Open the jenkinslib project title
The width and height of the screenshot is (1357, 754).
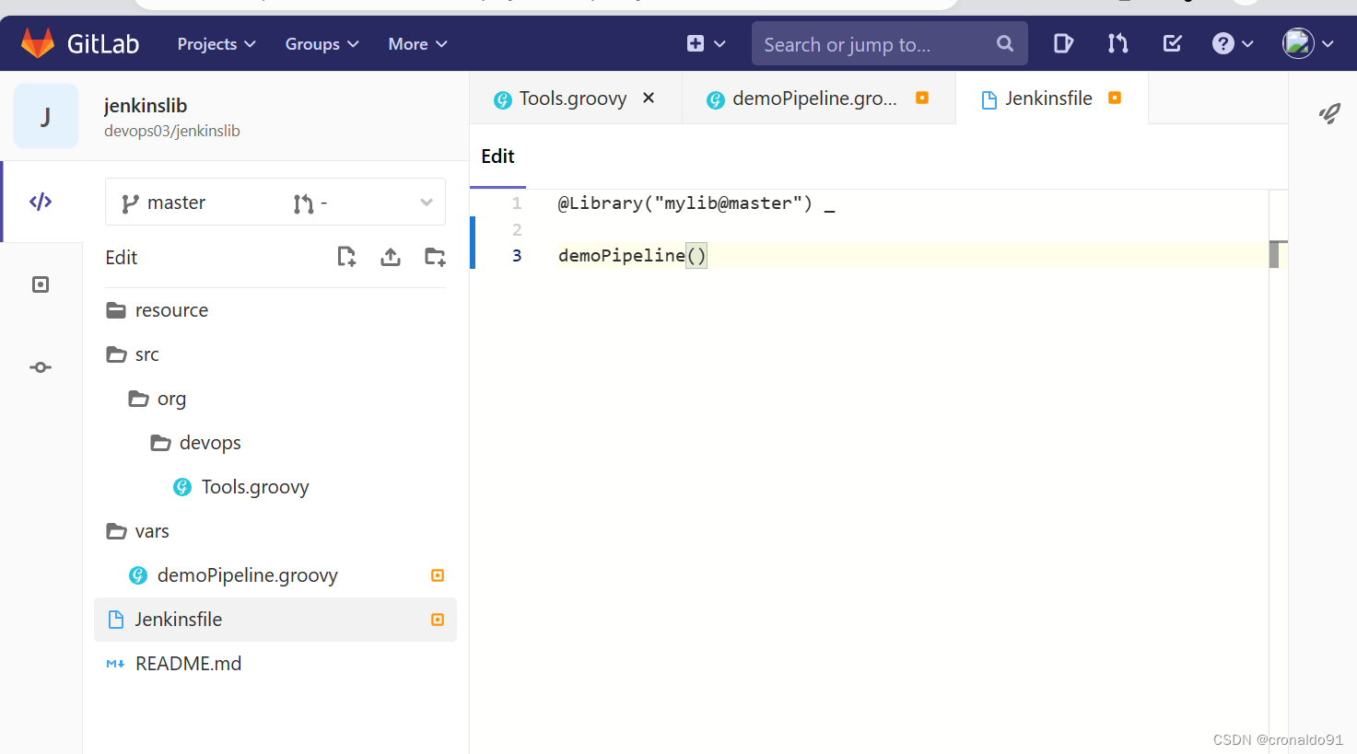coord(146,106)
